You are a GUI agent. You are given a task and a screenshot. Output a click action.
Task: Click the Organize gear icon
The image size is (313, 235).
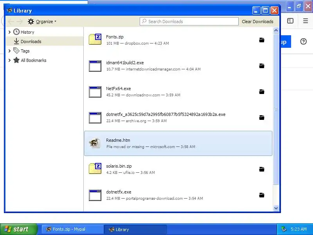point(31,22)
